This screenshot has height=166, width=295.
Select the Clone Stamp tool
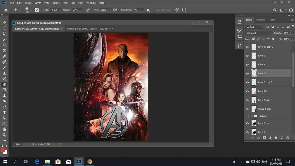click(4, 73)
